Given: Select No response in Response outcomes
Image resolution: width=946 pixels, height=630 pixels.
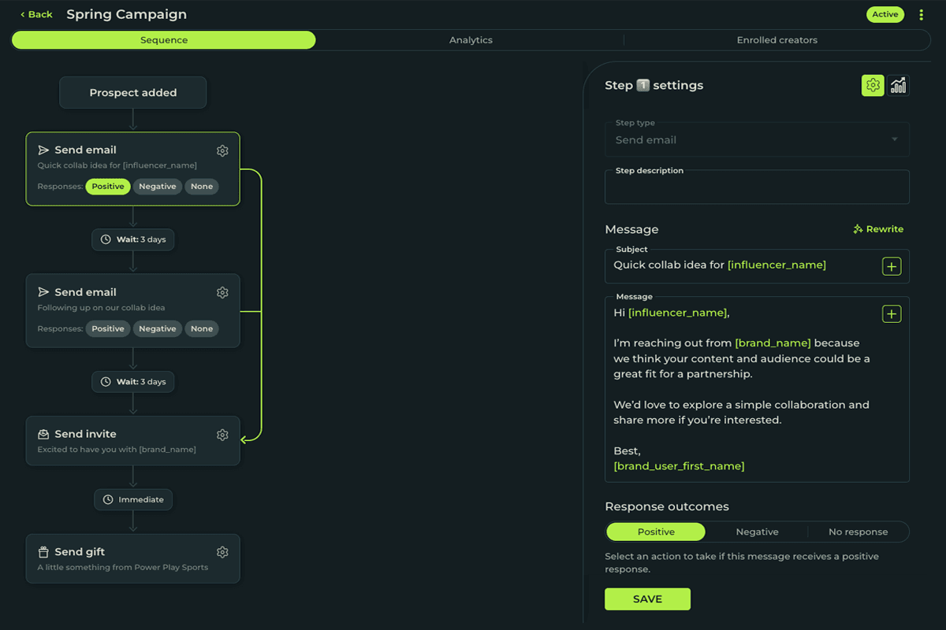Looking at the screenshot, I should [858, 532].
